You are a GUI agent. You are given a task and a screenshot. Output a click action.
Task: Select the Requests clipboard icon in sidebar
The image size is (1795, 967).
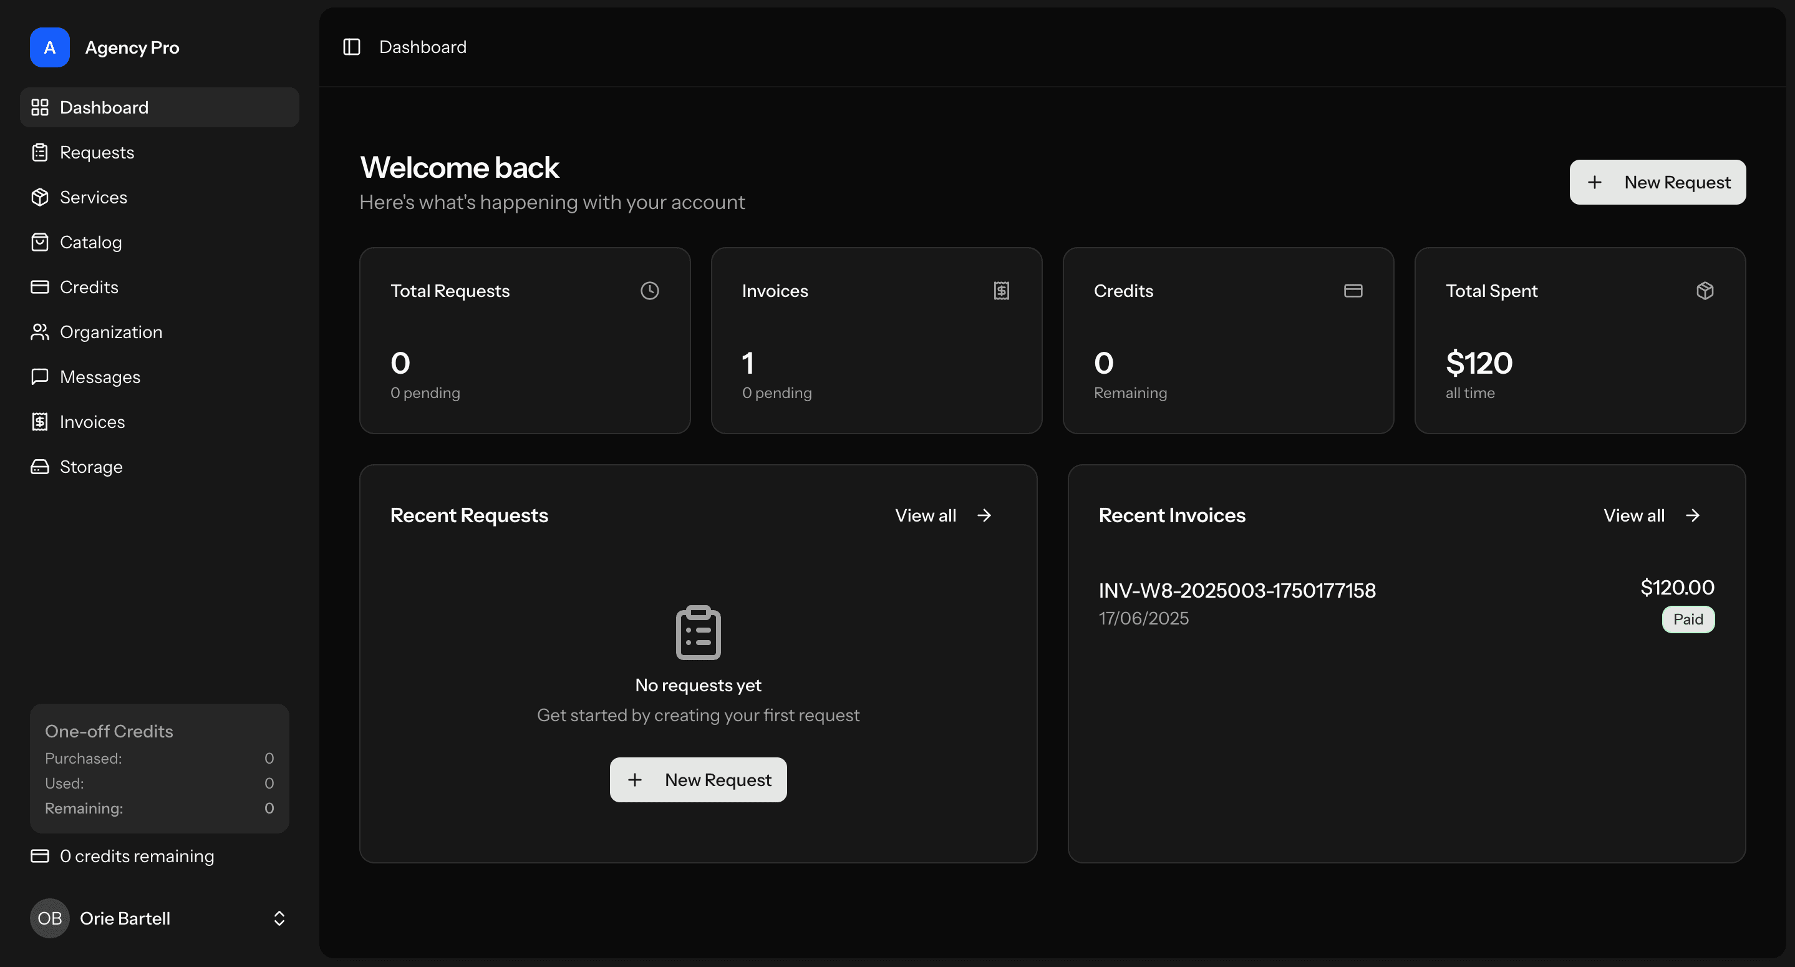click(x=40, y=152)
